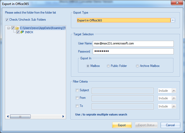Select the Public Folder radio option
The height and width of the screenshot is (133, 185).
pyautogui.click(x=108, y=66)
